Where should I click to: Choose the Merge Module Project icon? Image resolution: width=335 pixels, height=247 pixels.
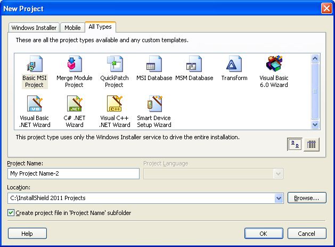75,63
